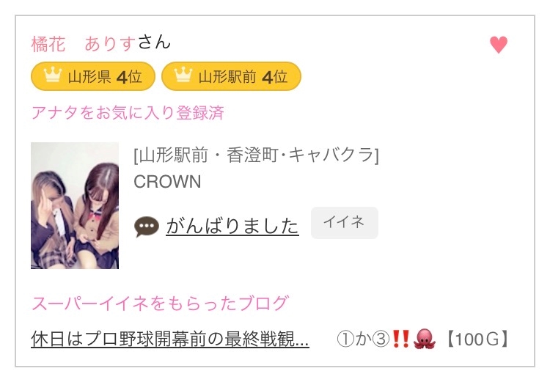
Task: Click the ①か③ blog title text
Action: (x=364, y=339)
